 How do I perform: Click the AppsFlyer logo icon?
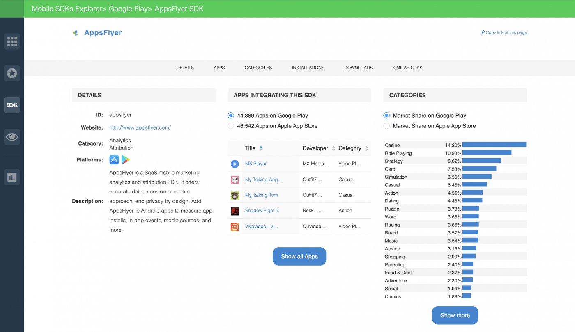(75, 32)
